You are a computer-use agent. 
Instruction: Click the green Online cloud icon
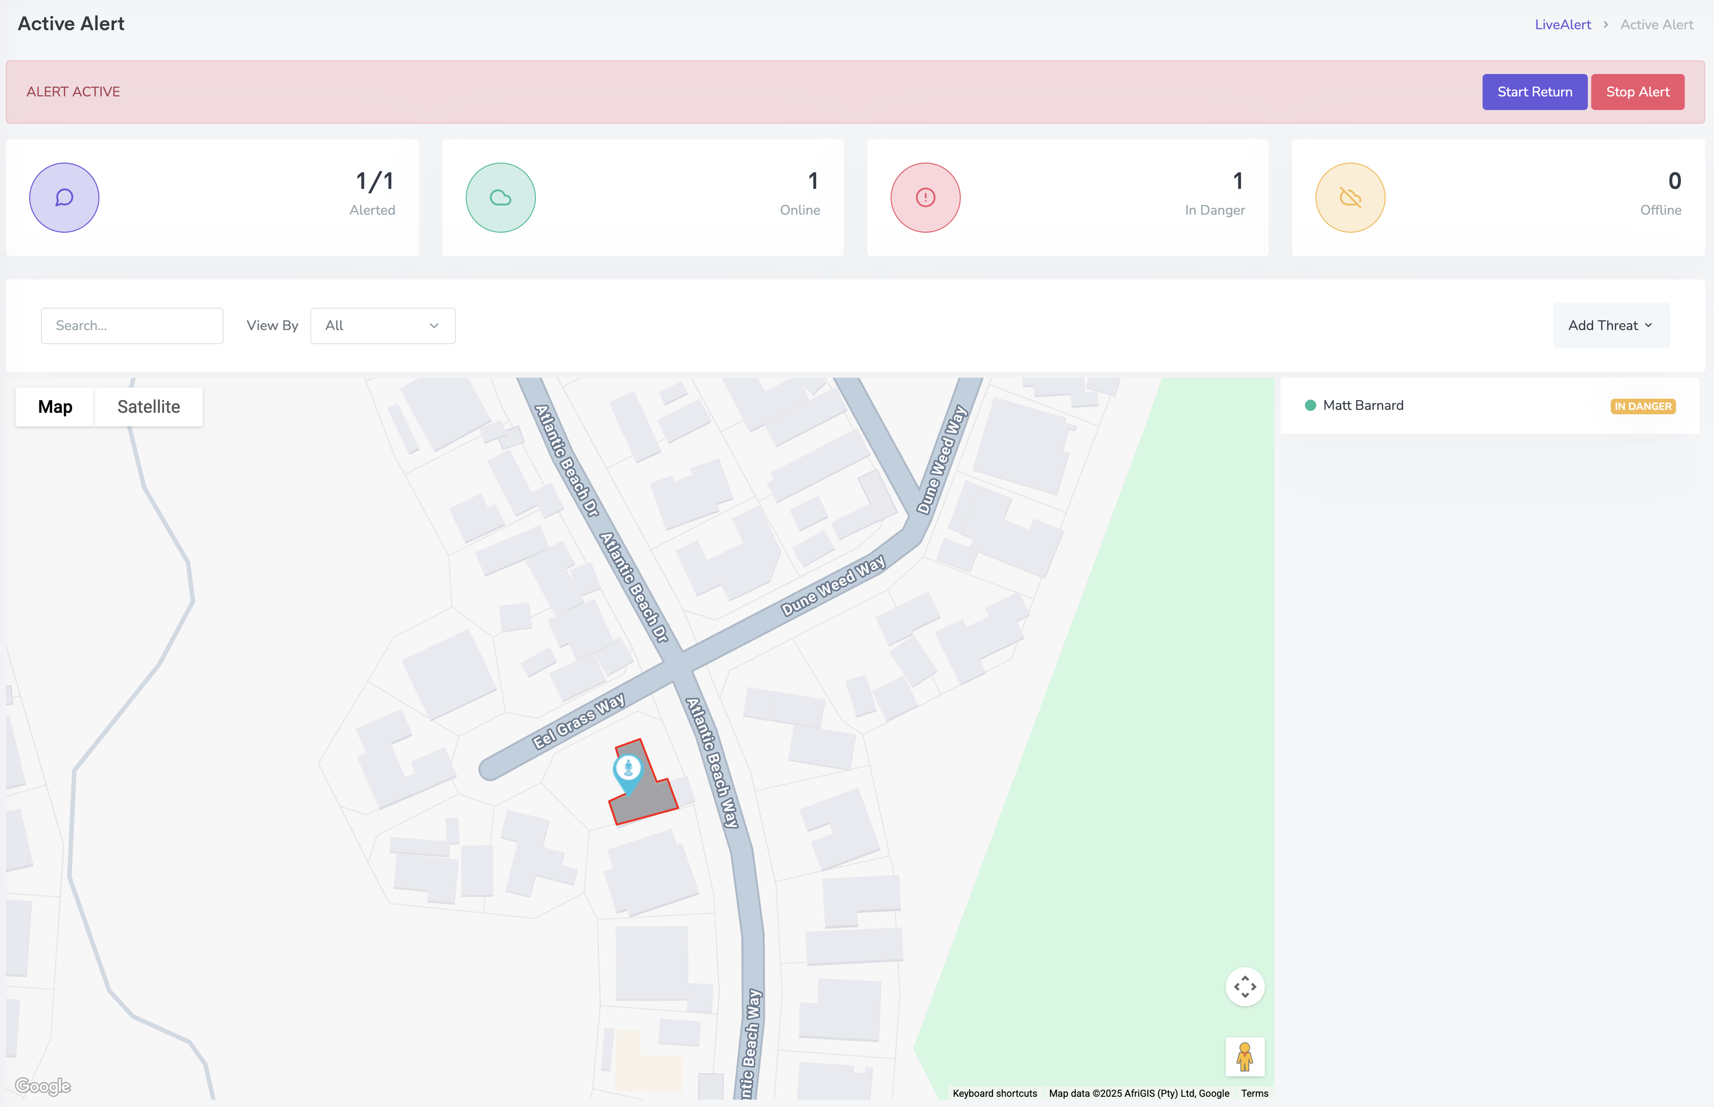tap(500, 198)
